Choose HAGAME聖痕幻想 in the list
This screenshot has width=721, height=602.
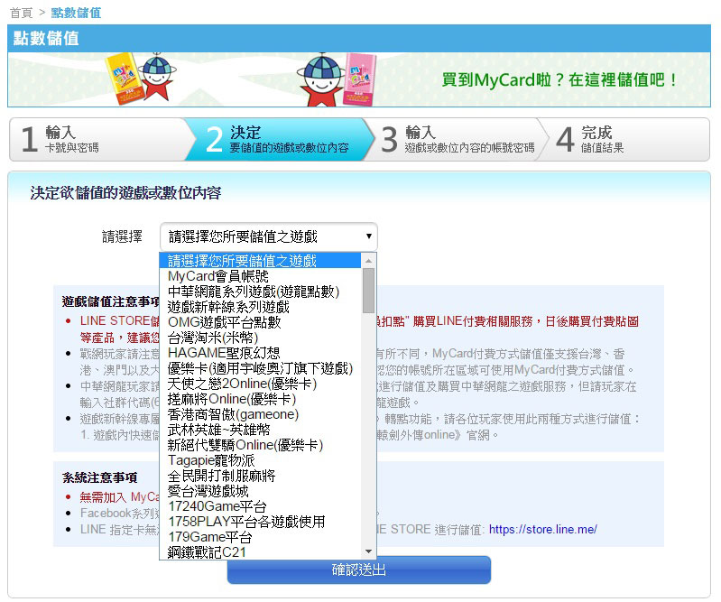click(260, 353)
